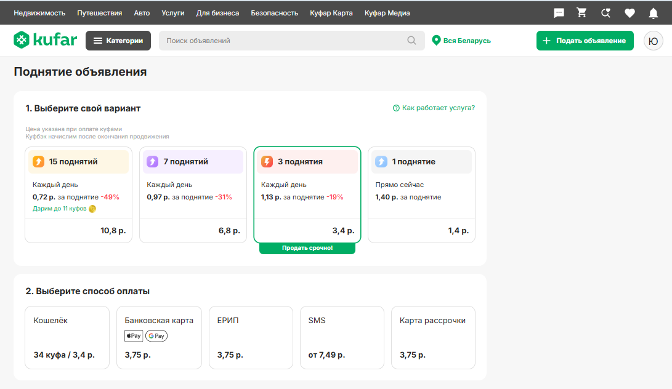The height and width of the screenshot is (389, 672).
Task: Open saved searches icon
Action: tap(605, 13)
